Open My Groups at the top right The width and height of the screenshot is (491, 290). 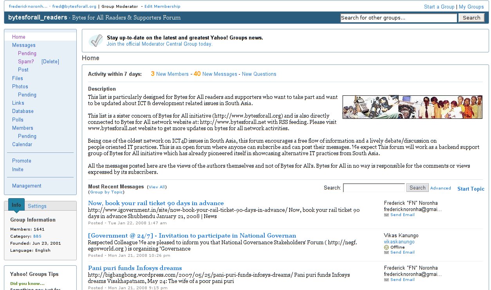[471, 7]
